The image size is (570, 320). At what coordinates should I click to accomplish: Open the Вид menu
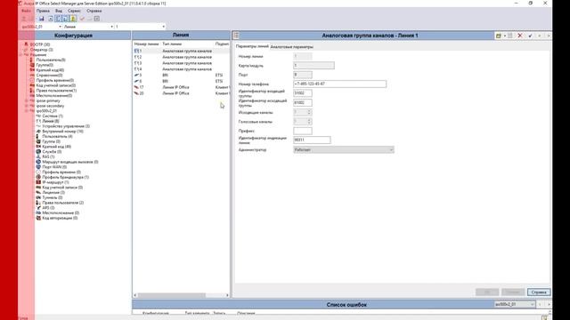(x=59, y=11)
